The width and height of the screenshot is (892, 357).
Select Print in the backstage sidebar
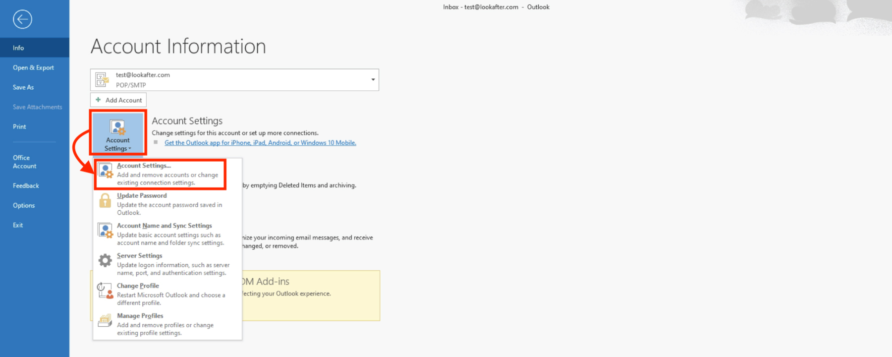click(19, 127)
